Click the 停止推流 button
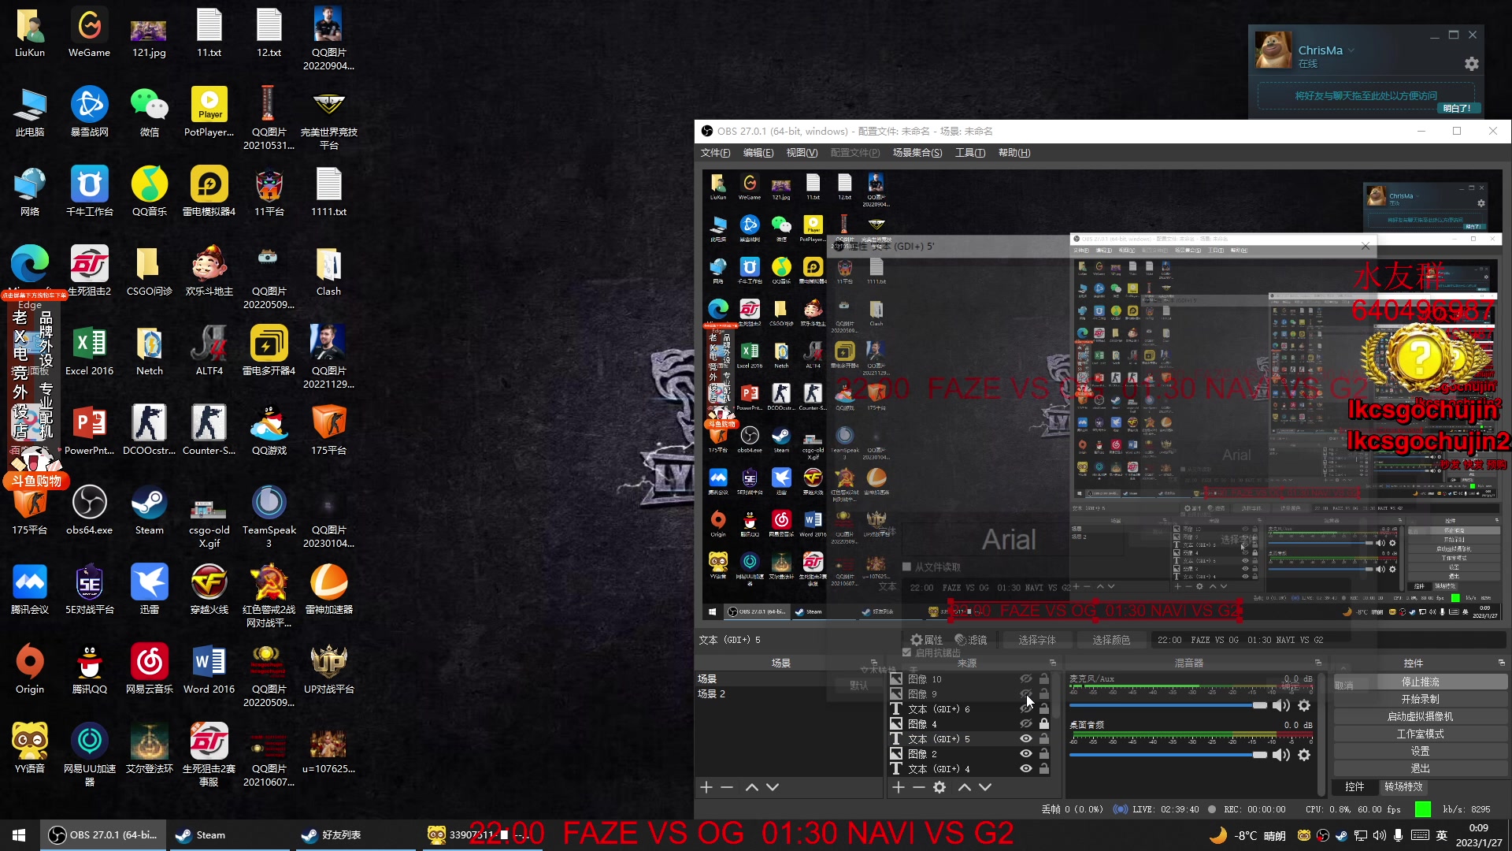Screen dimensions: 1512x851 coord(1420,682)
